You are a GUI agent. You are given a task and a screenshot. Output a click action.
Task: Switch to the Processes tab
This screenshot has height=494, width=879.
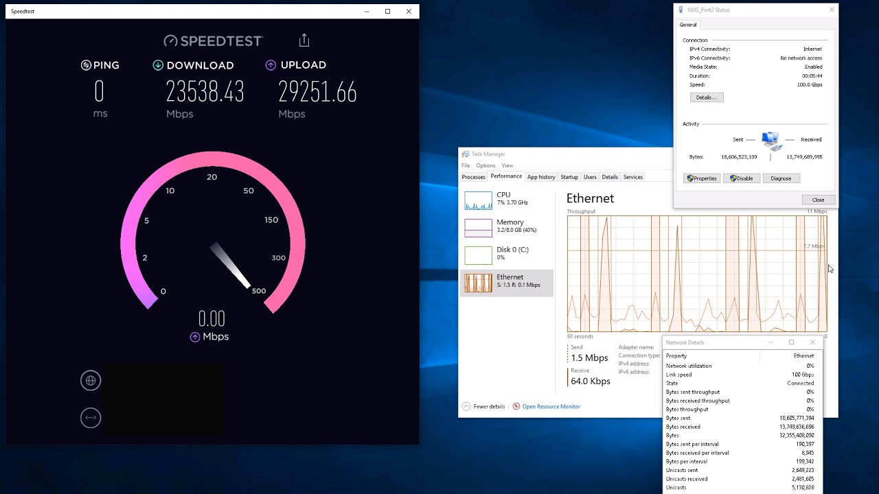473,177
